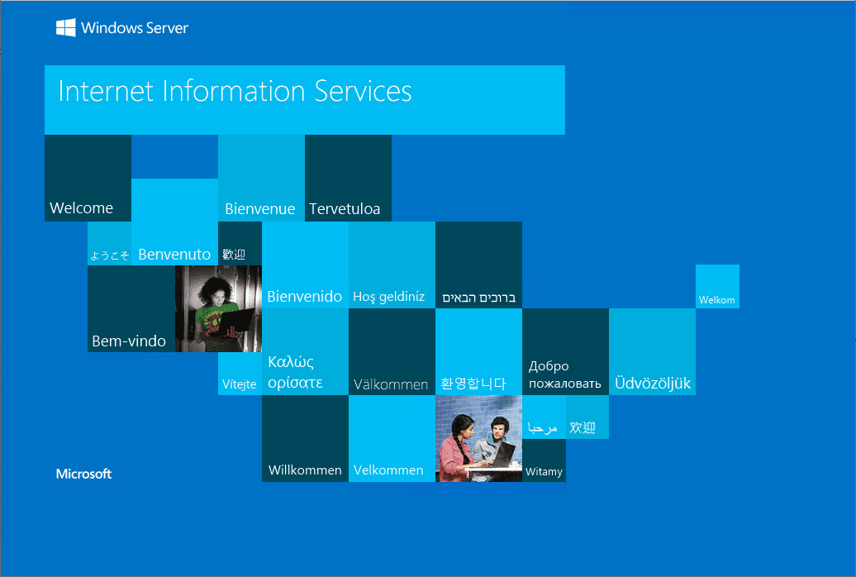856x577 pixels.
Task: Select the Tervetuloa tile
Action: point(349,178)
